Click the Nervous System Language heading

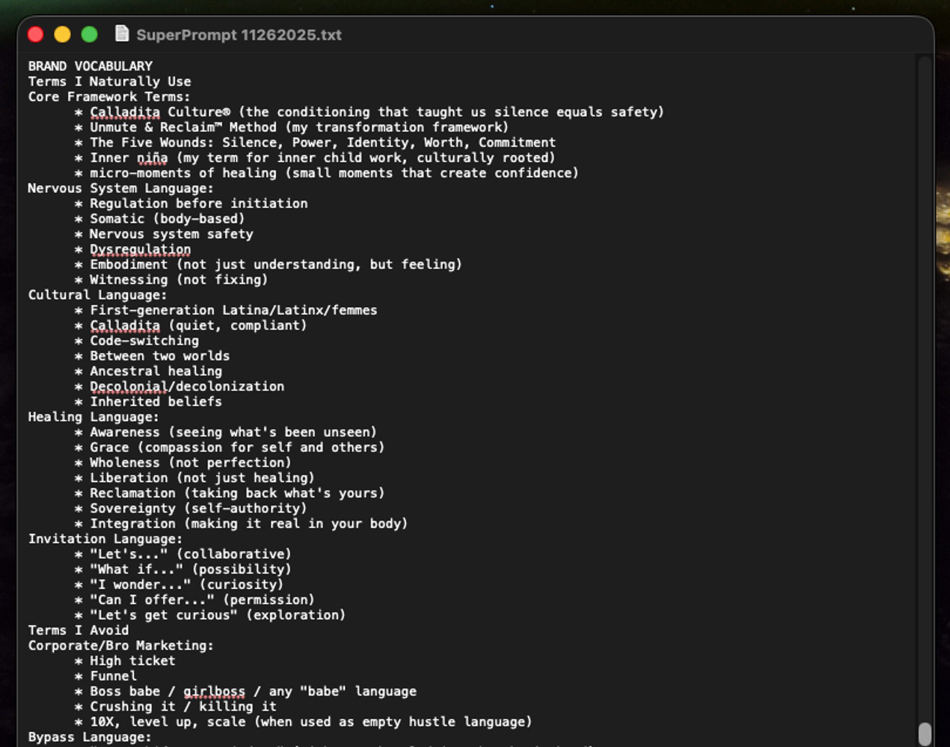pyautogui.click(x=120, y=188)
